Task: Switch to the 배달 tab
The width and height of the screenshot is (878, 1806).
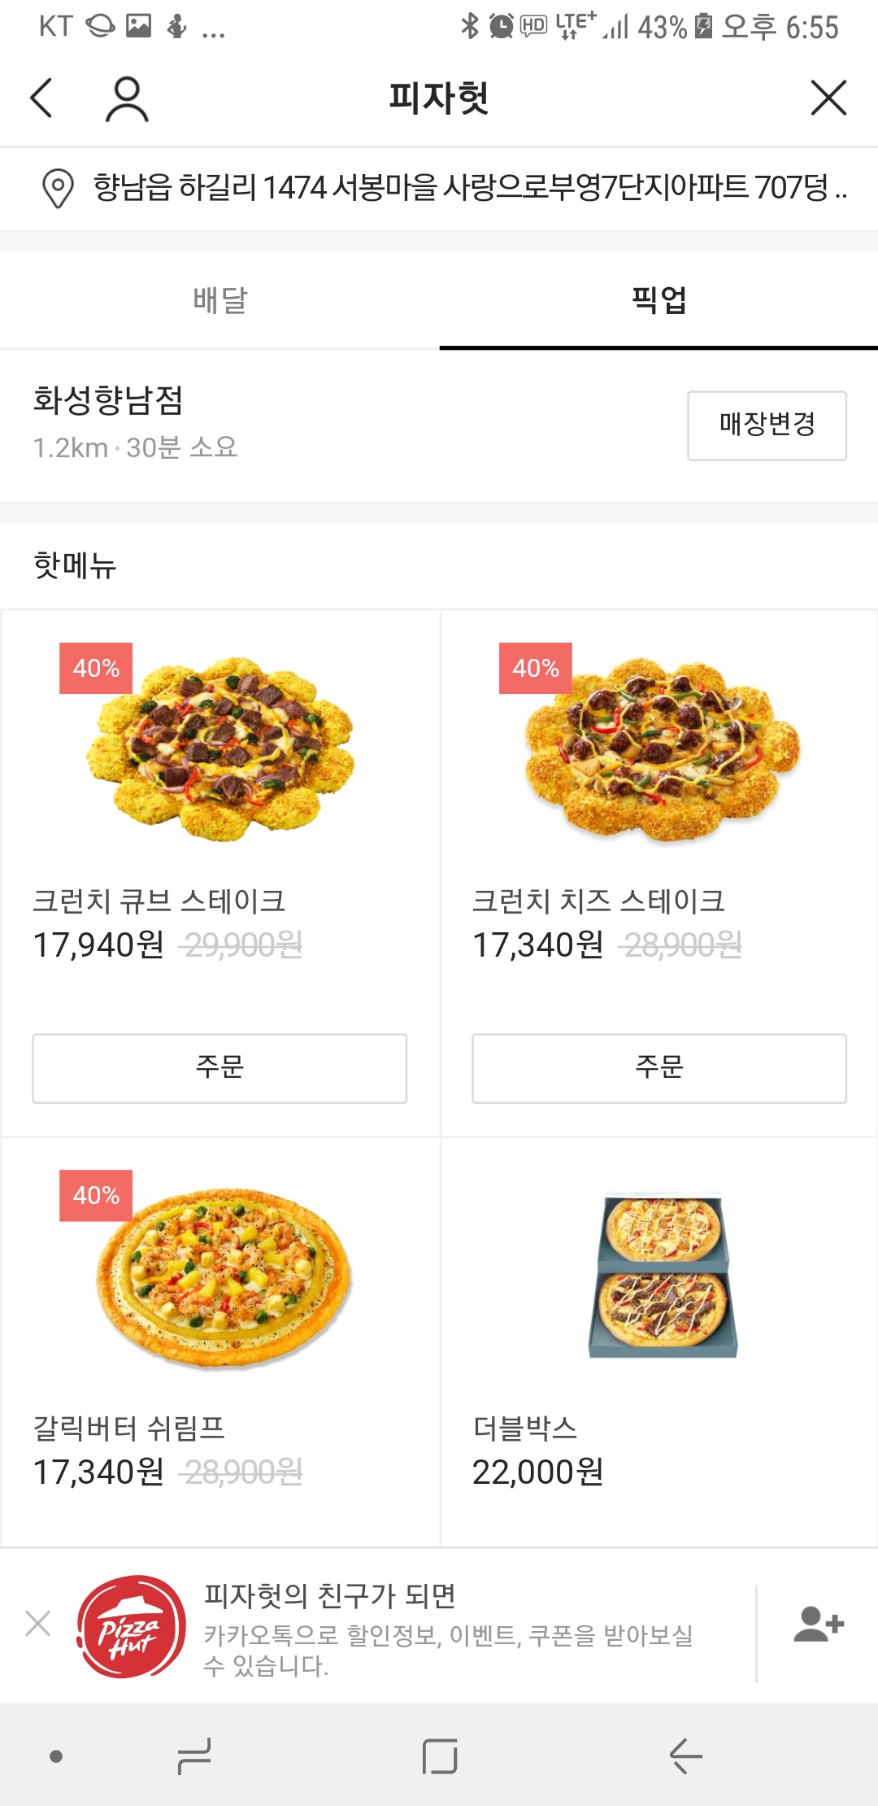Action: click(x=219, y=300)
